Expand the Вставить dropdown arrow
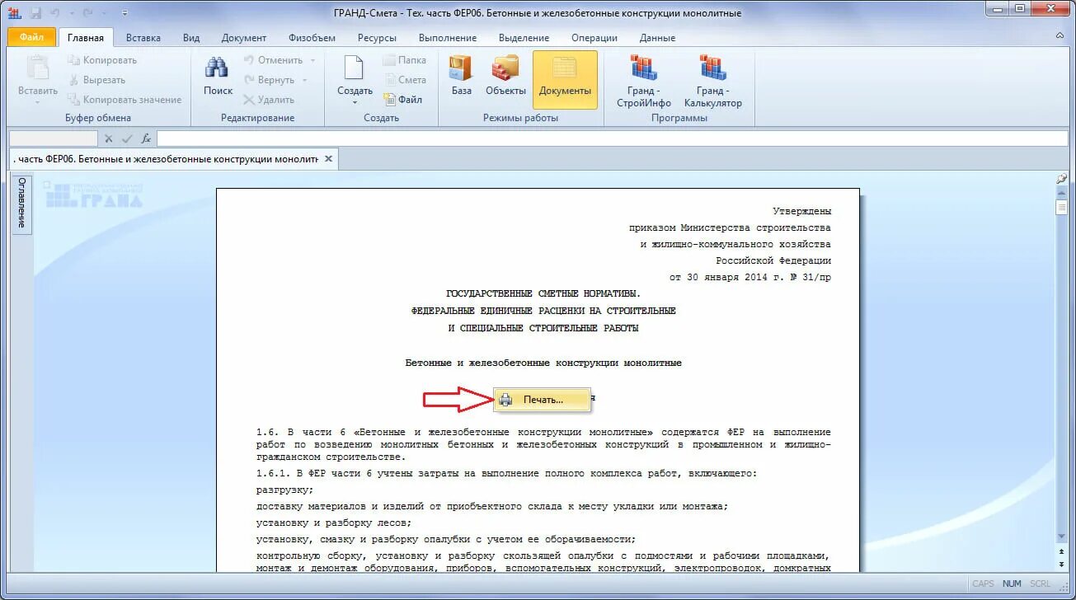This screenshot has width=1076, height=600. coord(38,101)
